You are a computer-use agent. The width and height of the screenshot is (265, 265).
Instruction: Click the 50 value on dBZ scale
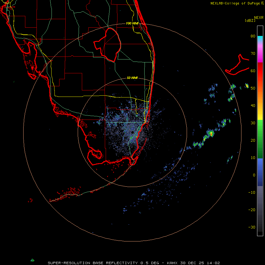click(x=253, y=88)
